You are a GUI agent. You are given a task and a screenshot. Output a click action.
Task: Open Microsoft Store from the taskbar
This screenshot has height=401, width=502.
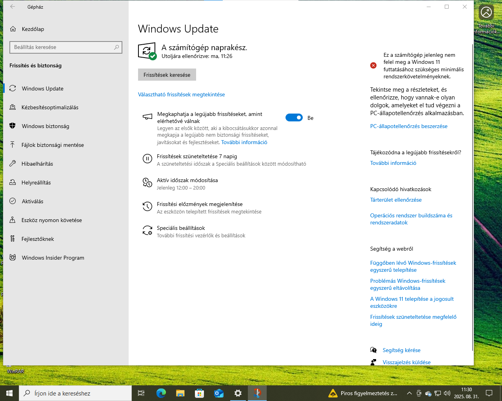(x=199, y=393)
